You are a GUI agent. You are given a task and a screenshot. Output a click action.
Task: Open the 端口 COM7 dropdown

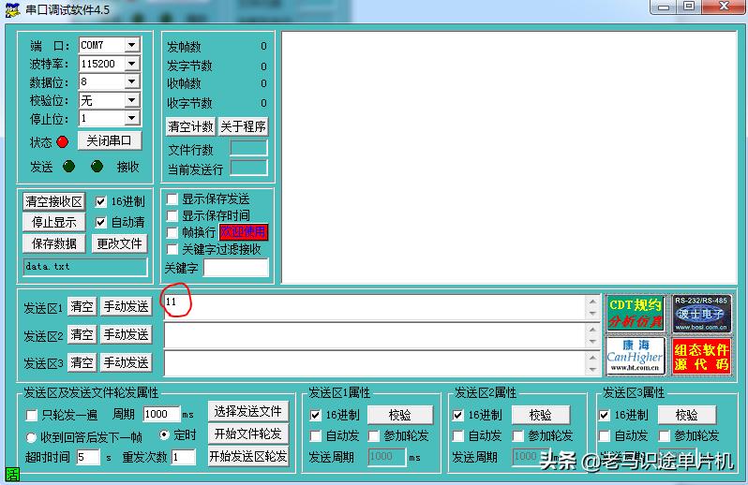pos(131,45)
